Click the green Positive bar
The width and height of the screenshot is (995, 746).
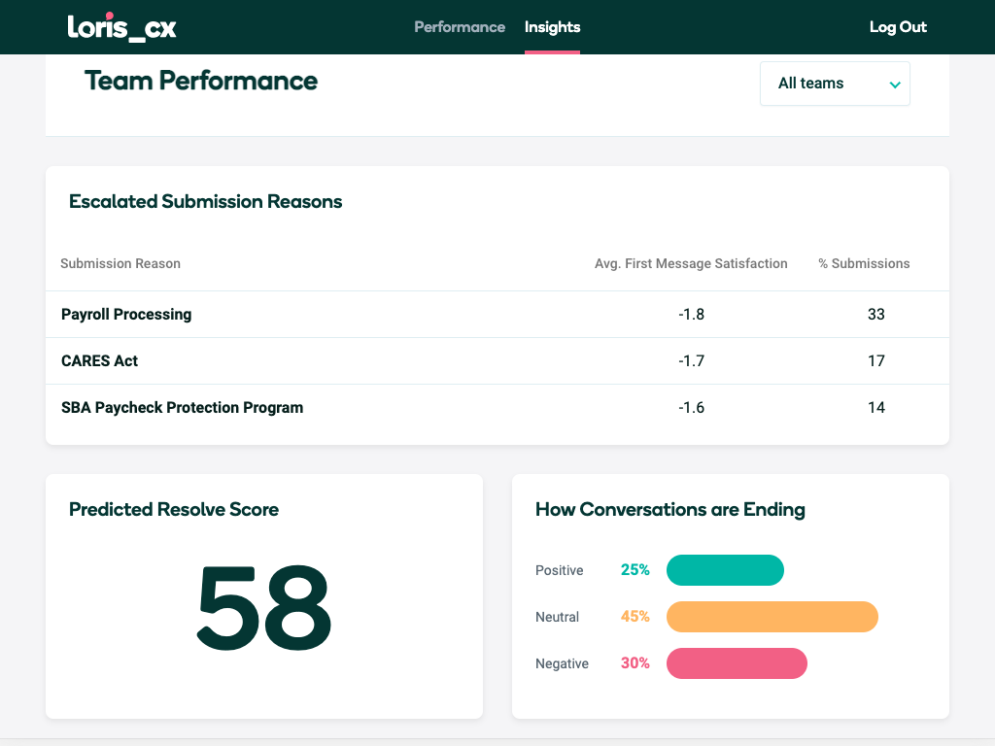click(x=725, y=570)
